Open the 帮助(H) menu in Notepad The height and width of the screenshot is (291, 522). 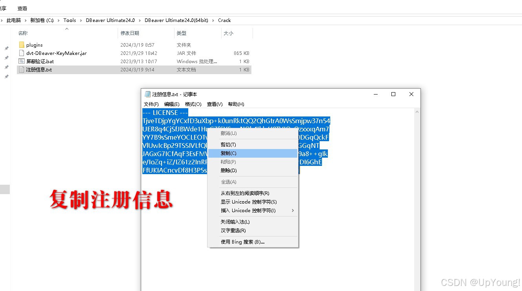(236, 104)
